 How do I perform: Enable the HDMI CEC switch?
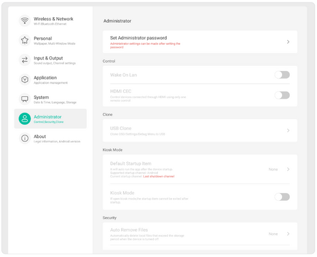(282, 95)
